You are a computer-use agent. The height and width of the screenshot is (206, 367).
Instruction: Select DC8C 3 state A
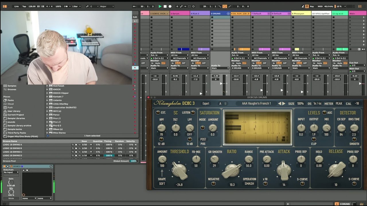pos(220,104)
